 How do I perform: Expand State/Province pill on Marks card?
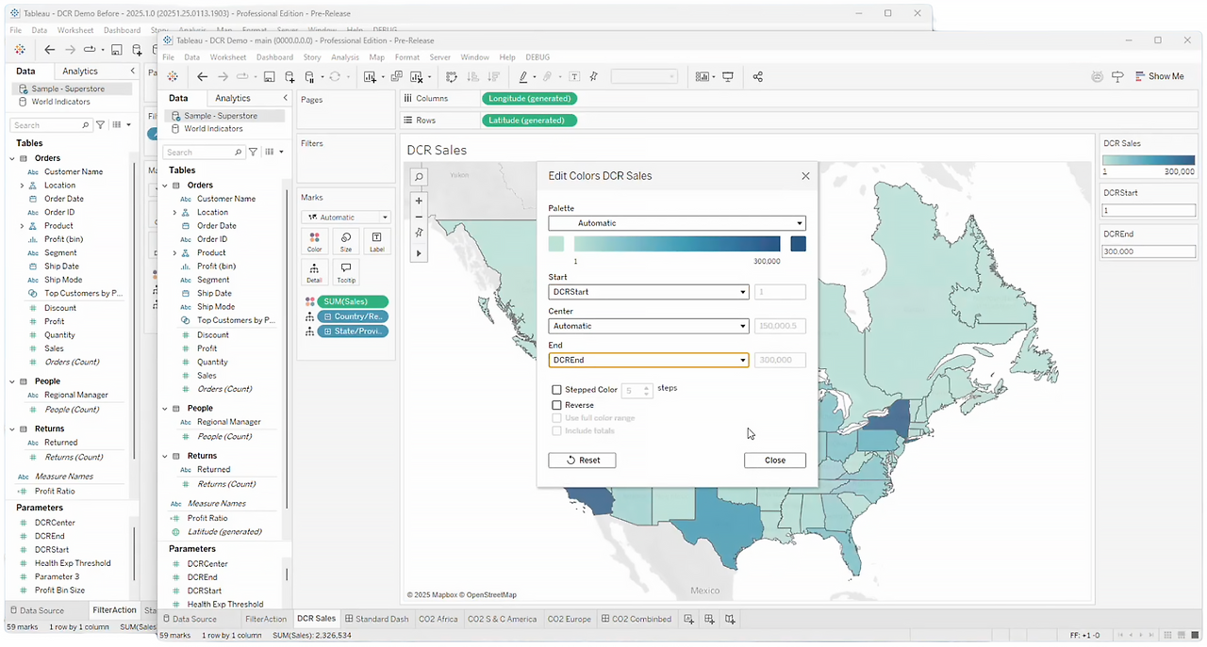pos(328,332)
